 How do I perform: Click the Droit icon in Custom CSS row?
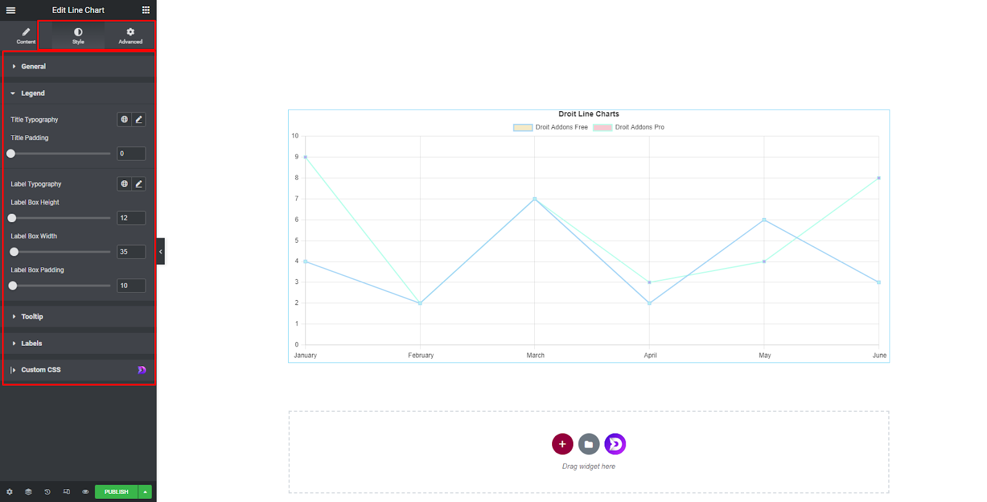pyautogui.click(x=142, y=370)
